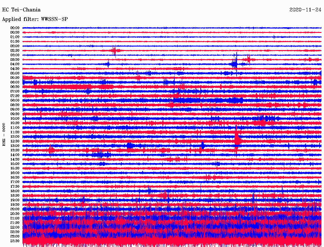
Task: Select the 00:30 time label
Action: pyautogui.click(x=15, y=32)
